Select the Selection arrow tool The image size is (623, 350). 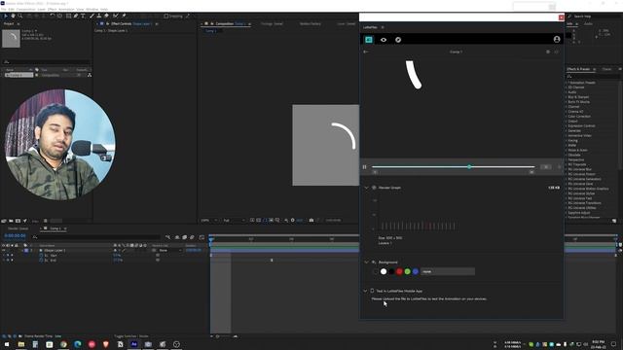click(x=5, y=16)
